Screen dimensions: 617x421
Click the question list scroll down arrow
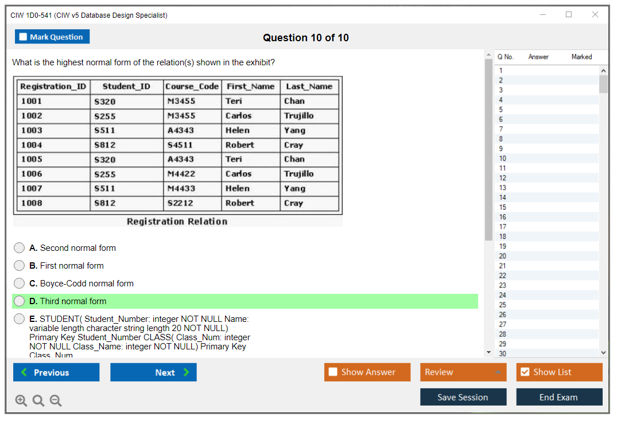[603, 353]
